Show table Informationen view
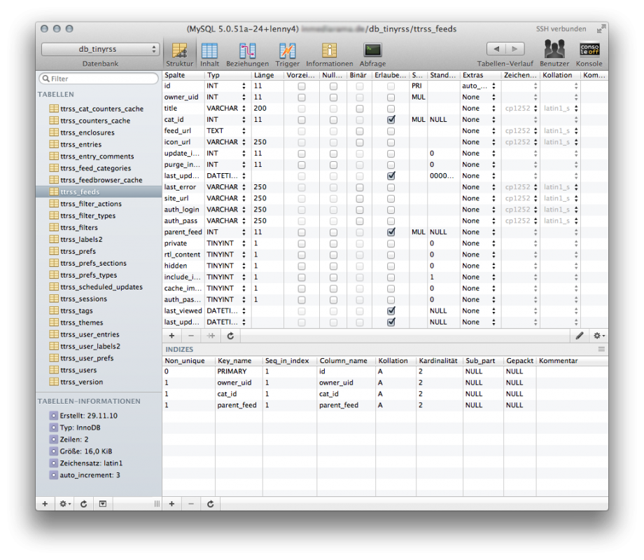The height and width of the screenshot is (560, 644). 330,55
